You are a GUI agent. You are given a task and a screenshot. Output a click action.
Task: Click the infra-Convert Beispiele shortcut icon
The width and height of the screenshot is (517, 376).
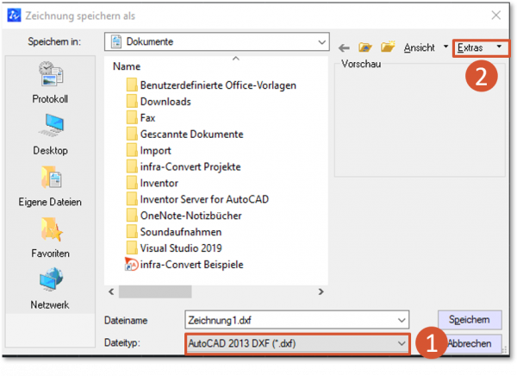coord(131,264)
